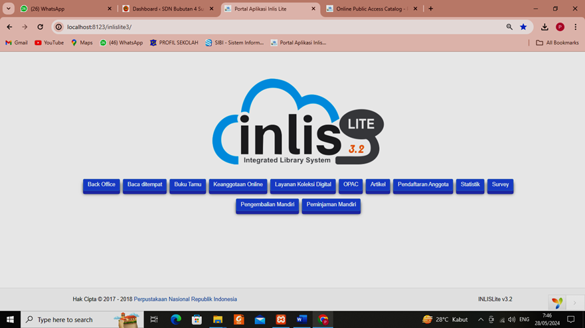Open Perpustakaan Nasional Republik Indonesia link
Screen dimensions: 585x328
pos(185,300)
